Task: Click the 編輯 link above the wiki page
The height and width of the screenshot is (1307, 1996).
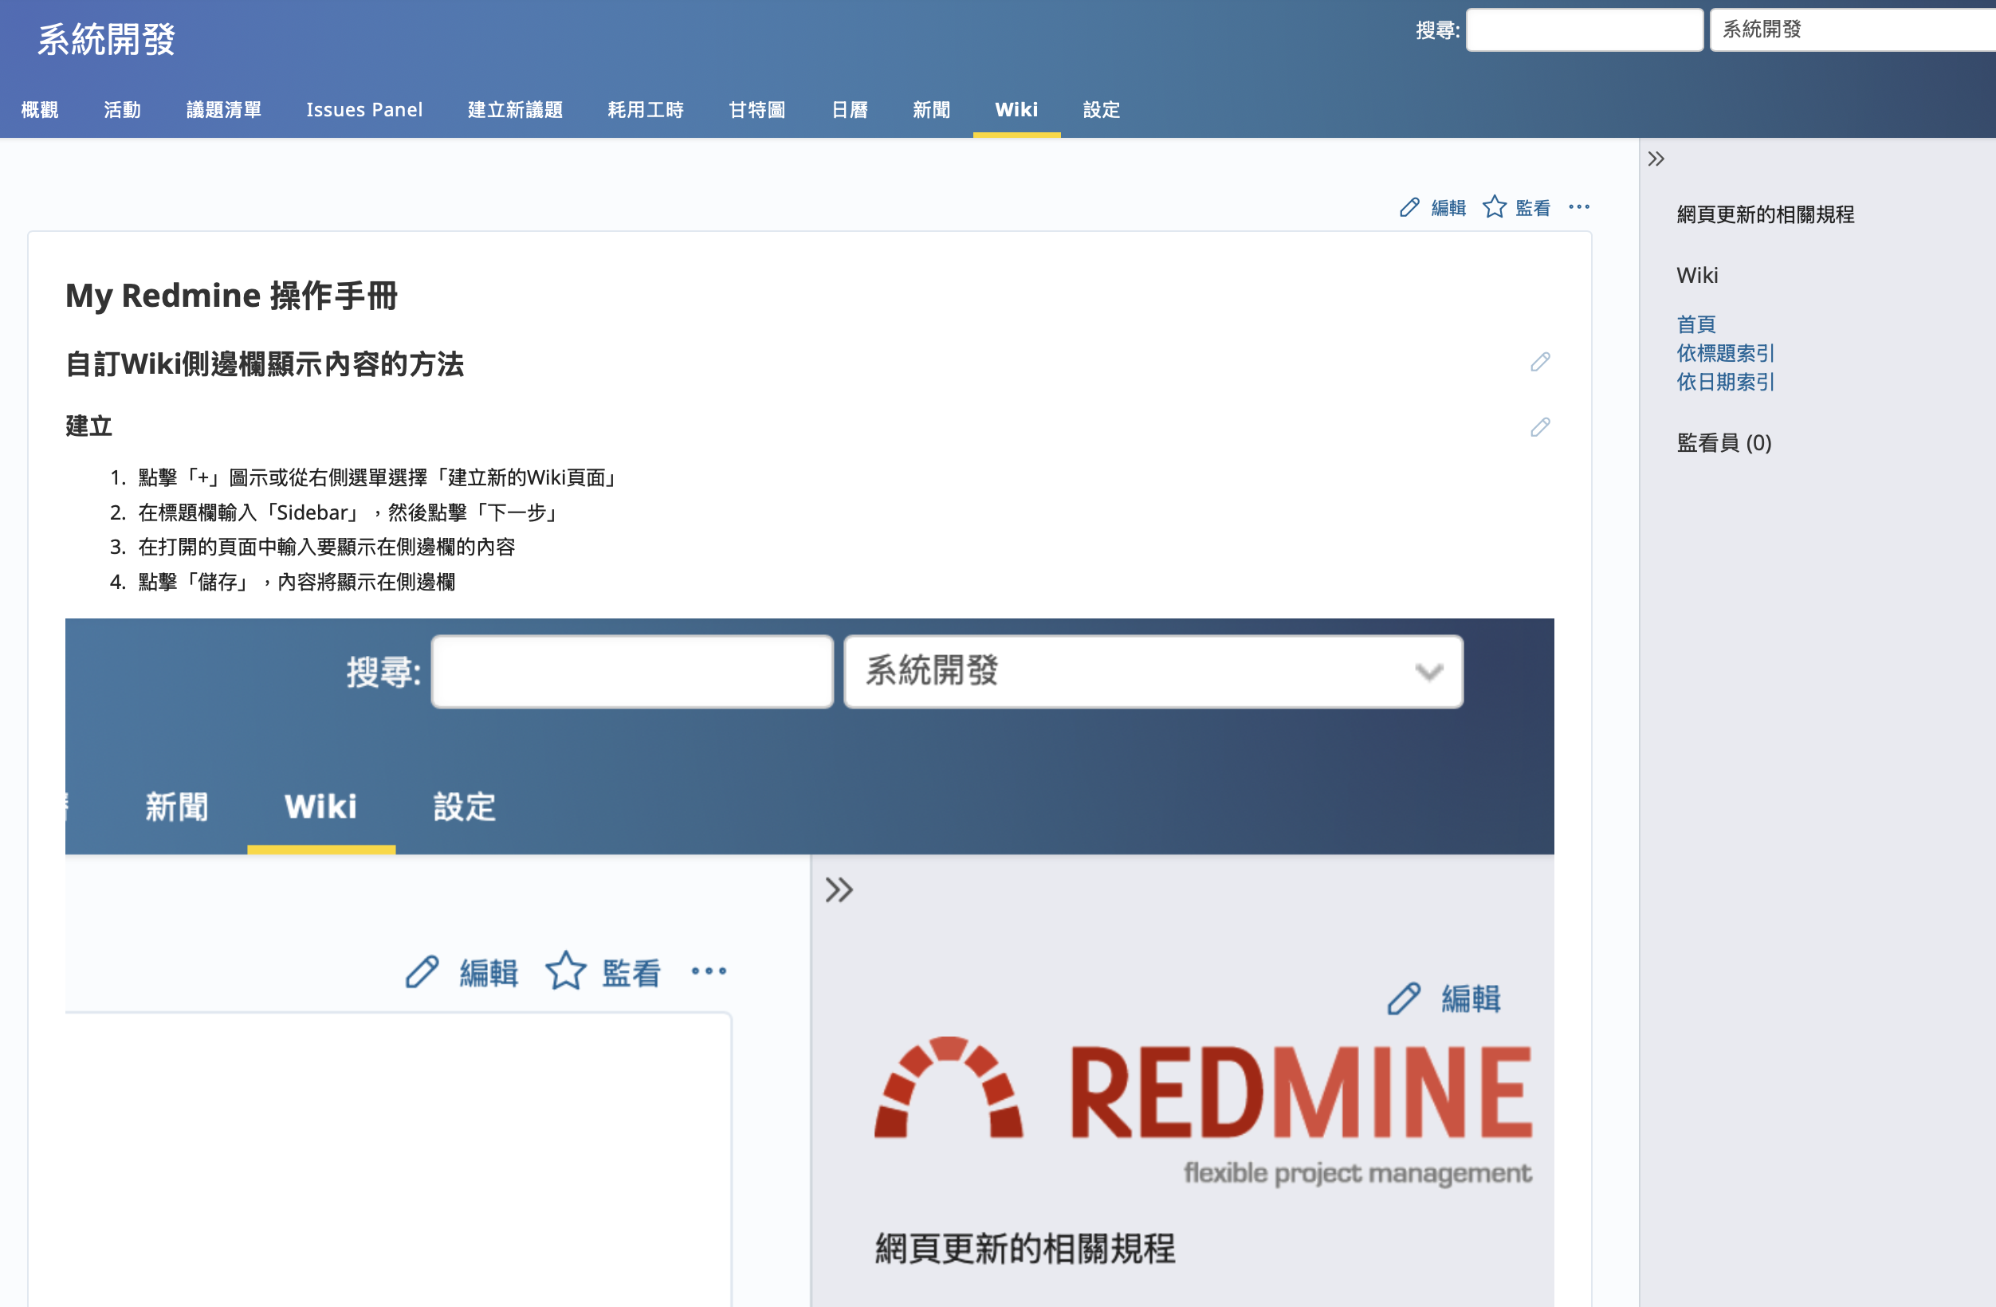Action: (x=1448, y=207)
